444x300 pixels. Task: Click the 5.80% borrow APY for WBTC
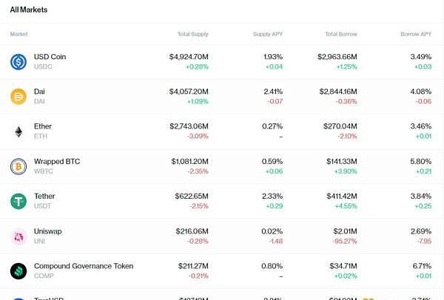point(421,161)
